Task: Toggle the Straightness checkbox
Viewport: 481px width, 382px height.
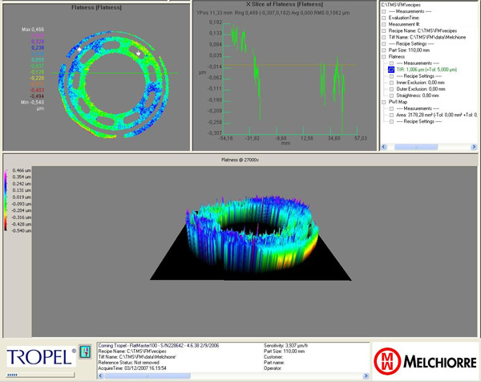Action: click(x=391, y=95)
